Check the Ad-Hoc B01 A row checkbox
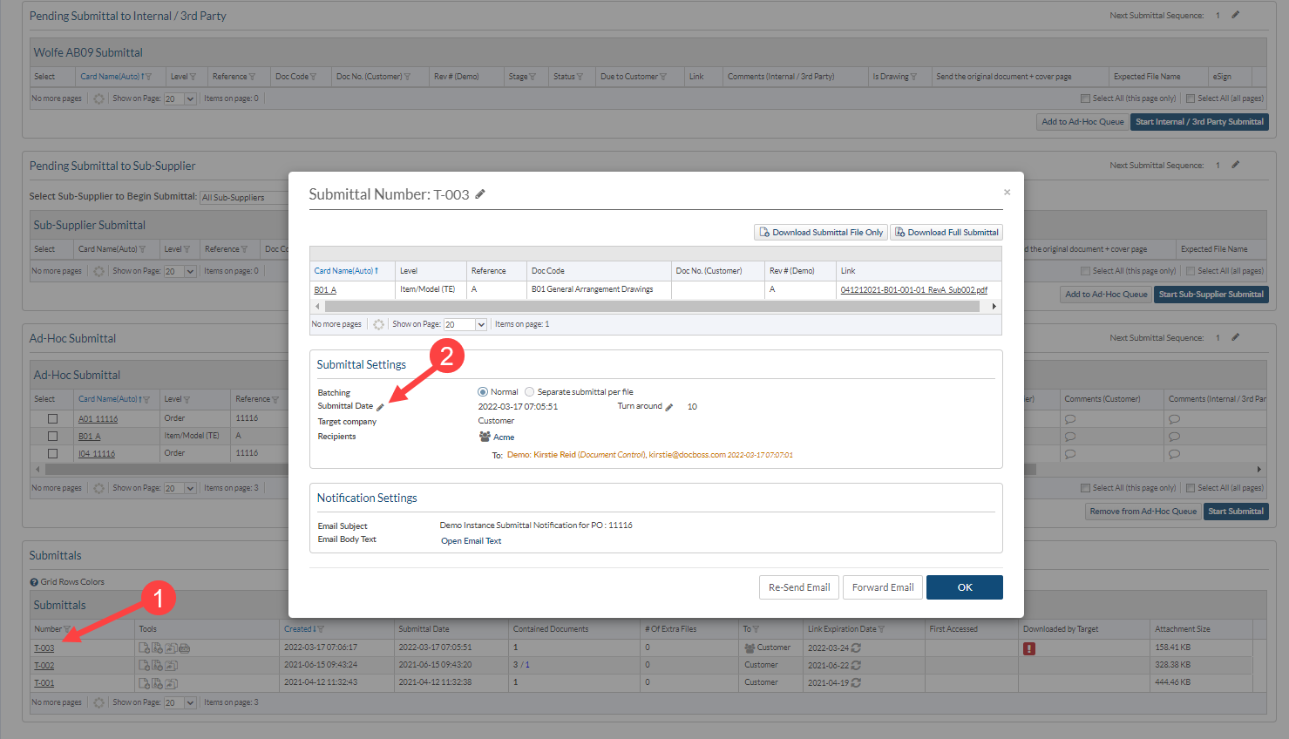Screen dimensions: 1289x739 pyautogui.click(x=52, y=437)
